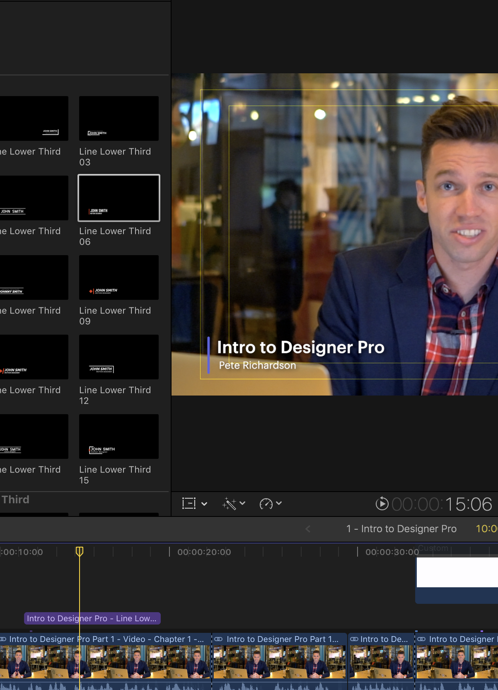Select the highlighted Line Lower Third 06 thumbnail
Image resolution: width=498 pixels, height=690 pixels.
tap(119, 198)
